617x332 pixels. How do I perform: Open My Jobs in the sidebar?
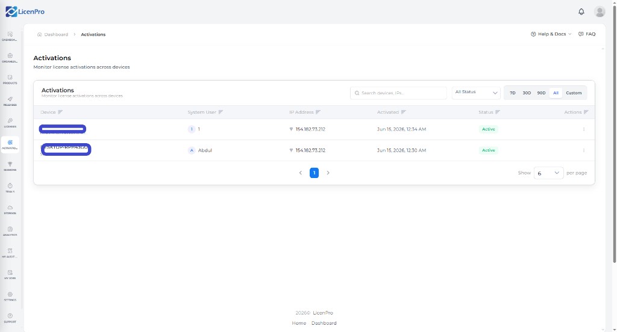pyautogui.click(x=10, y=275)
